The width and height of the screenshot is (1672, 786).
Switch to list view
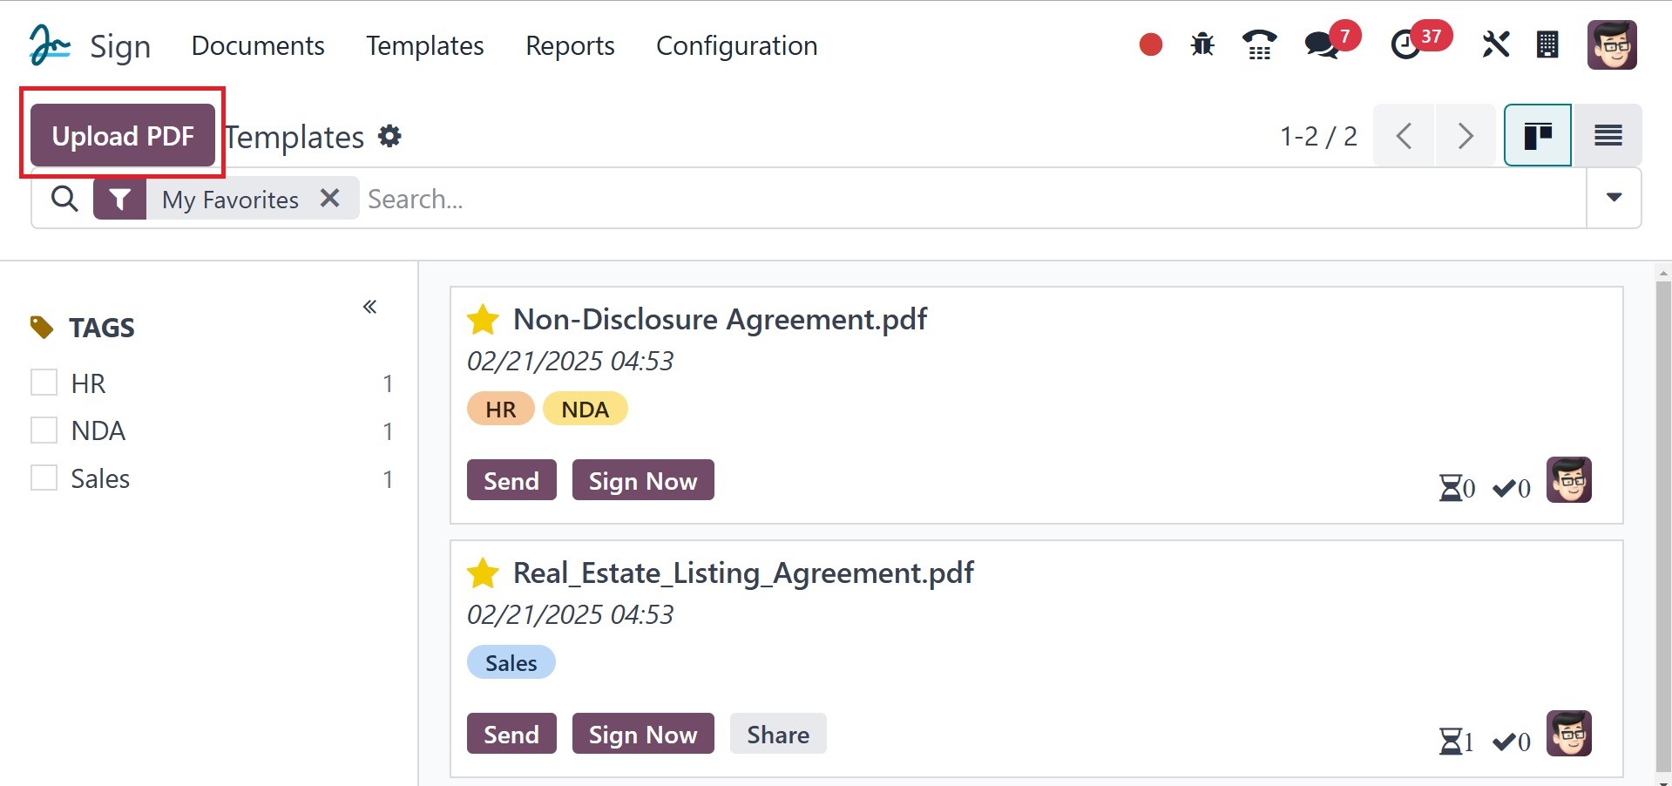(1608, 135)
